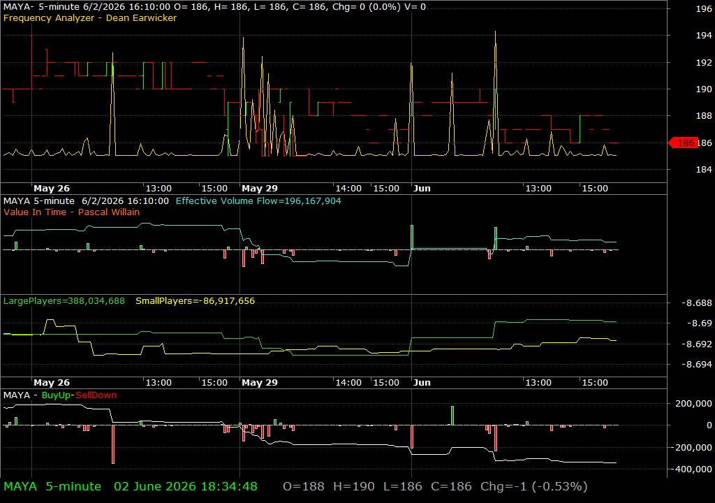The image size is (715, 503).
Task: Click the -8.694 scale value
Action: coord(696,365)
